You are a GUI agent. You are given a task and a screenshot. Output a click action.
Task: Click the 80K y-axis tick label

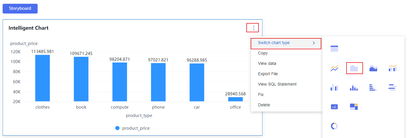17,72
